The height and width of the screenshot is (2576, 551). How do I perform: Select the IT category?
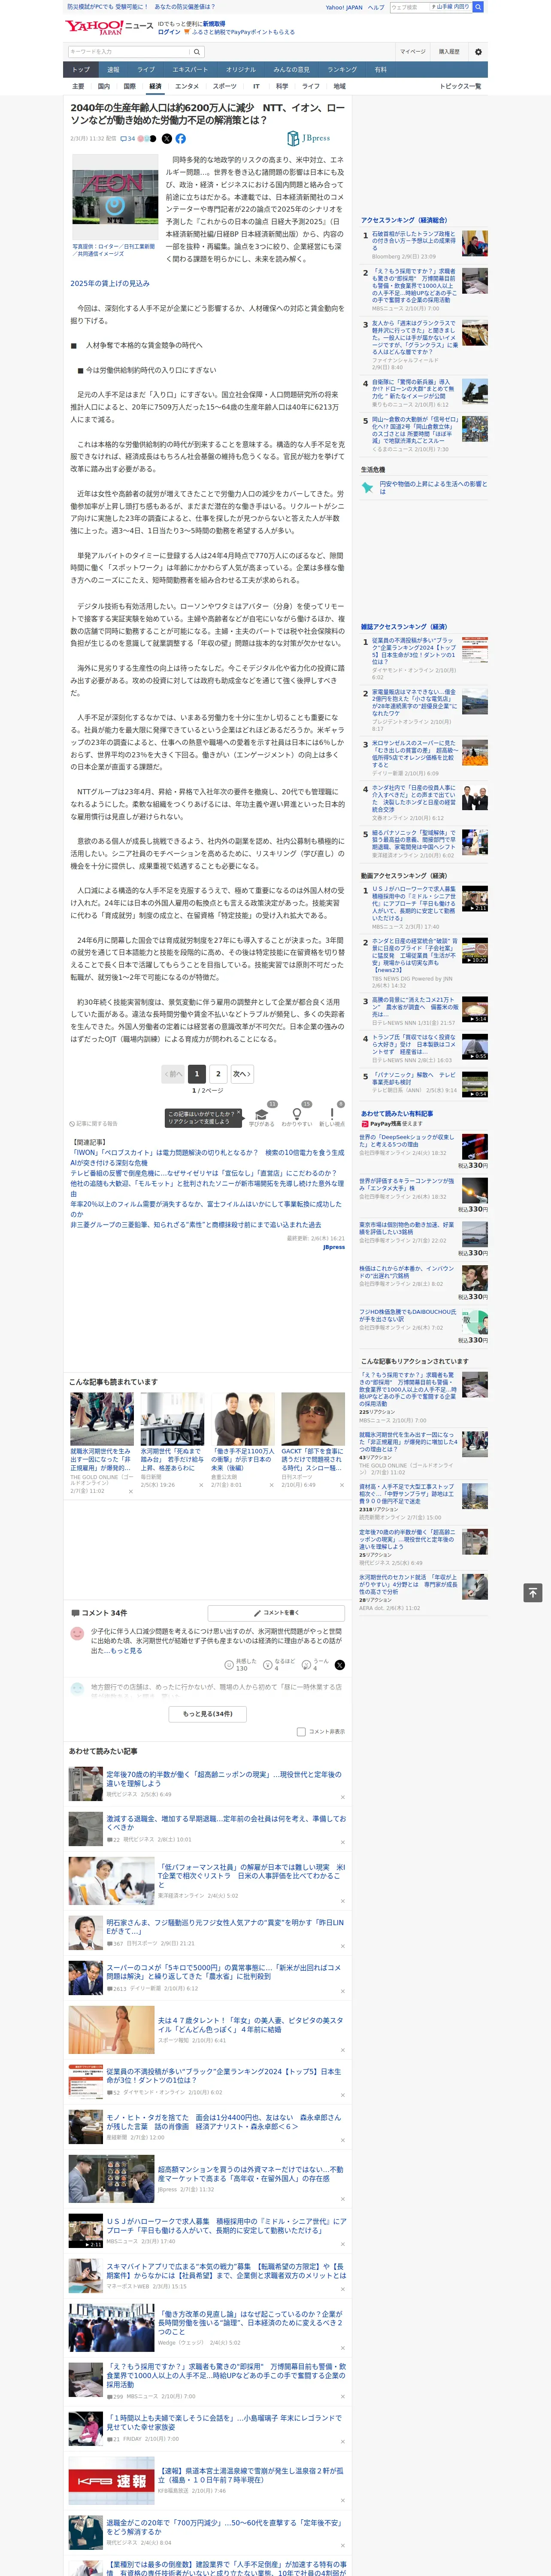pyautogui.click(x=256, y=86)
